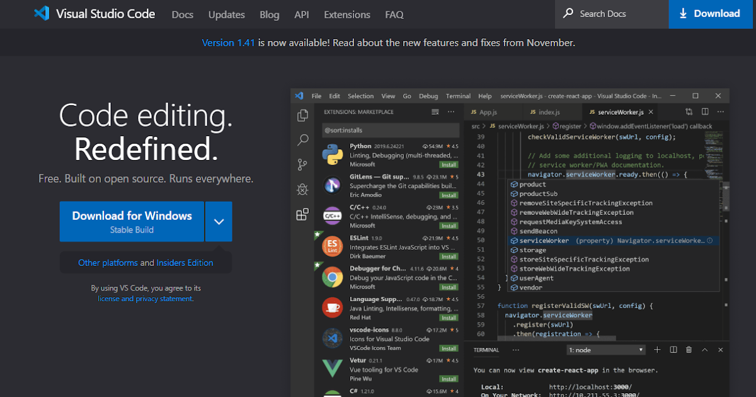
Task: Click the new terminal plus icon
Action: pos(657,350)
